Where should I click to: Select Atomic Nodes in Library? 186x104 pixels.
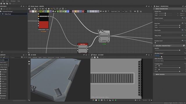pos(4,65)
